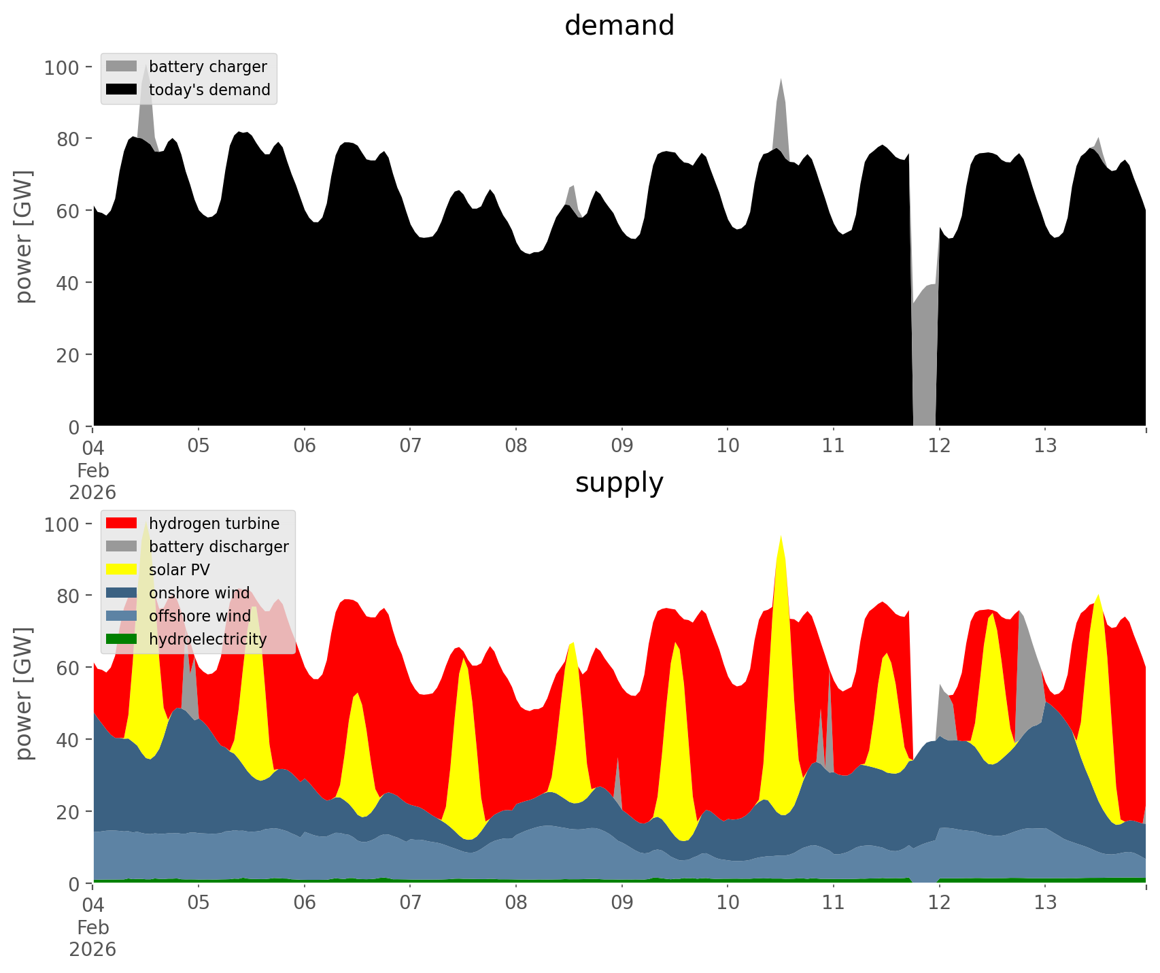Select the 'hydrogen turbine' legend label text
This screenshot has height=973, width=1160.
point(214,524)
